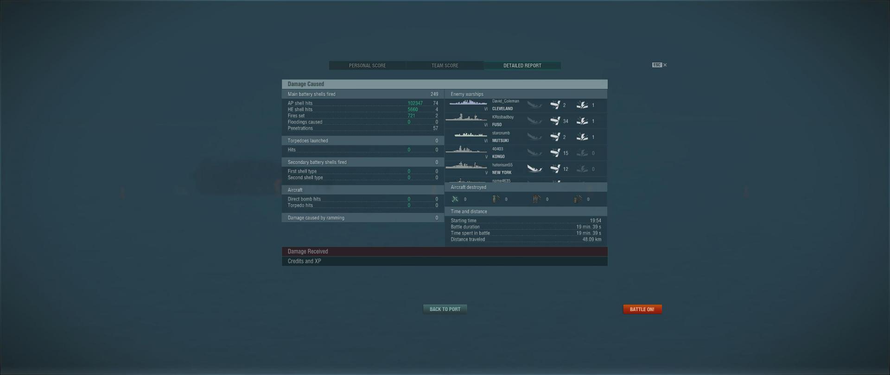Click the Torpedoes launched row
The height and width of the screenshot is (375, 890).
tap(363, 141)
